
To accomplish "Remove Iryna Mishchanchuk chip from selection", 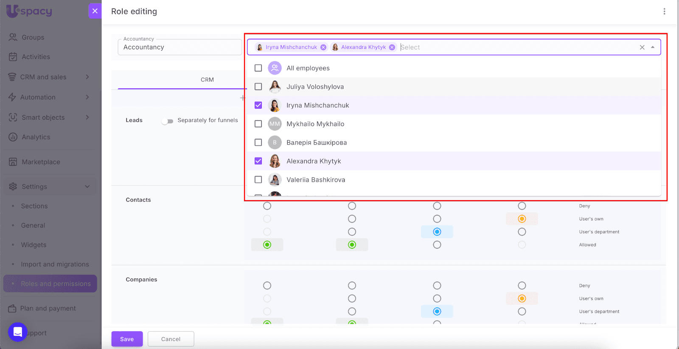I will tap(323, 48).
